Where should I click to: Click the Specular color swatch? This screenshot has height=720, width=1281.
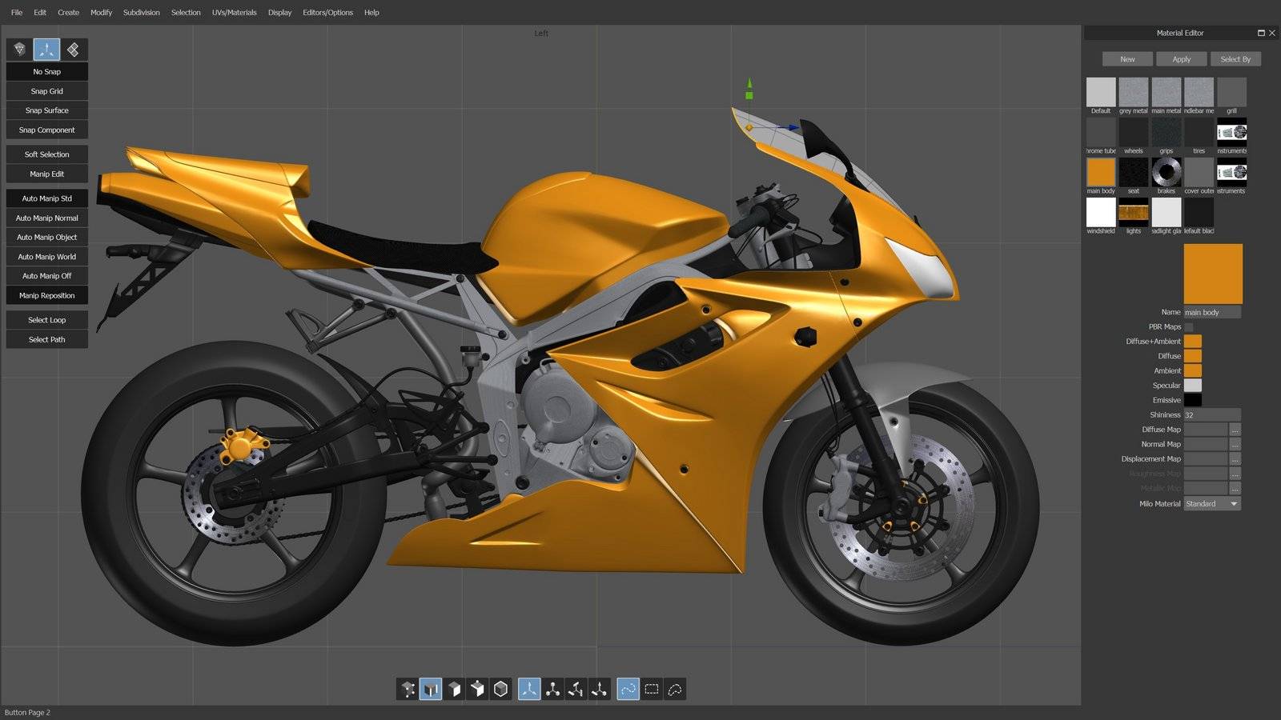1192,386
